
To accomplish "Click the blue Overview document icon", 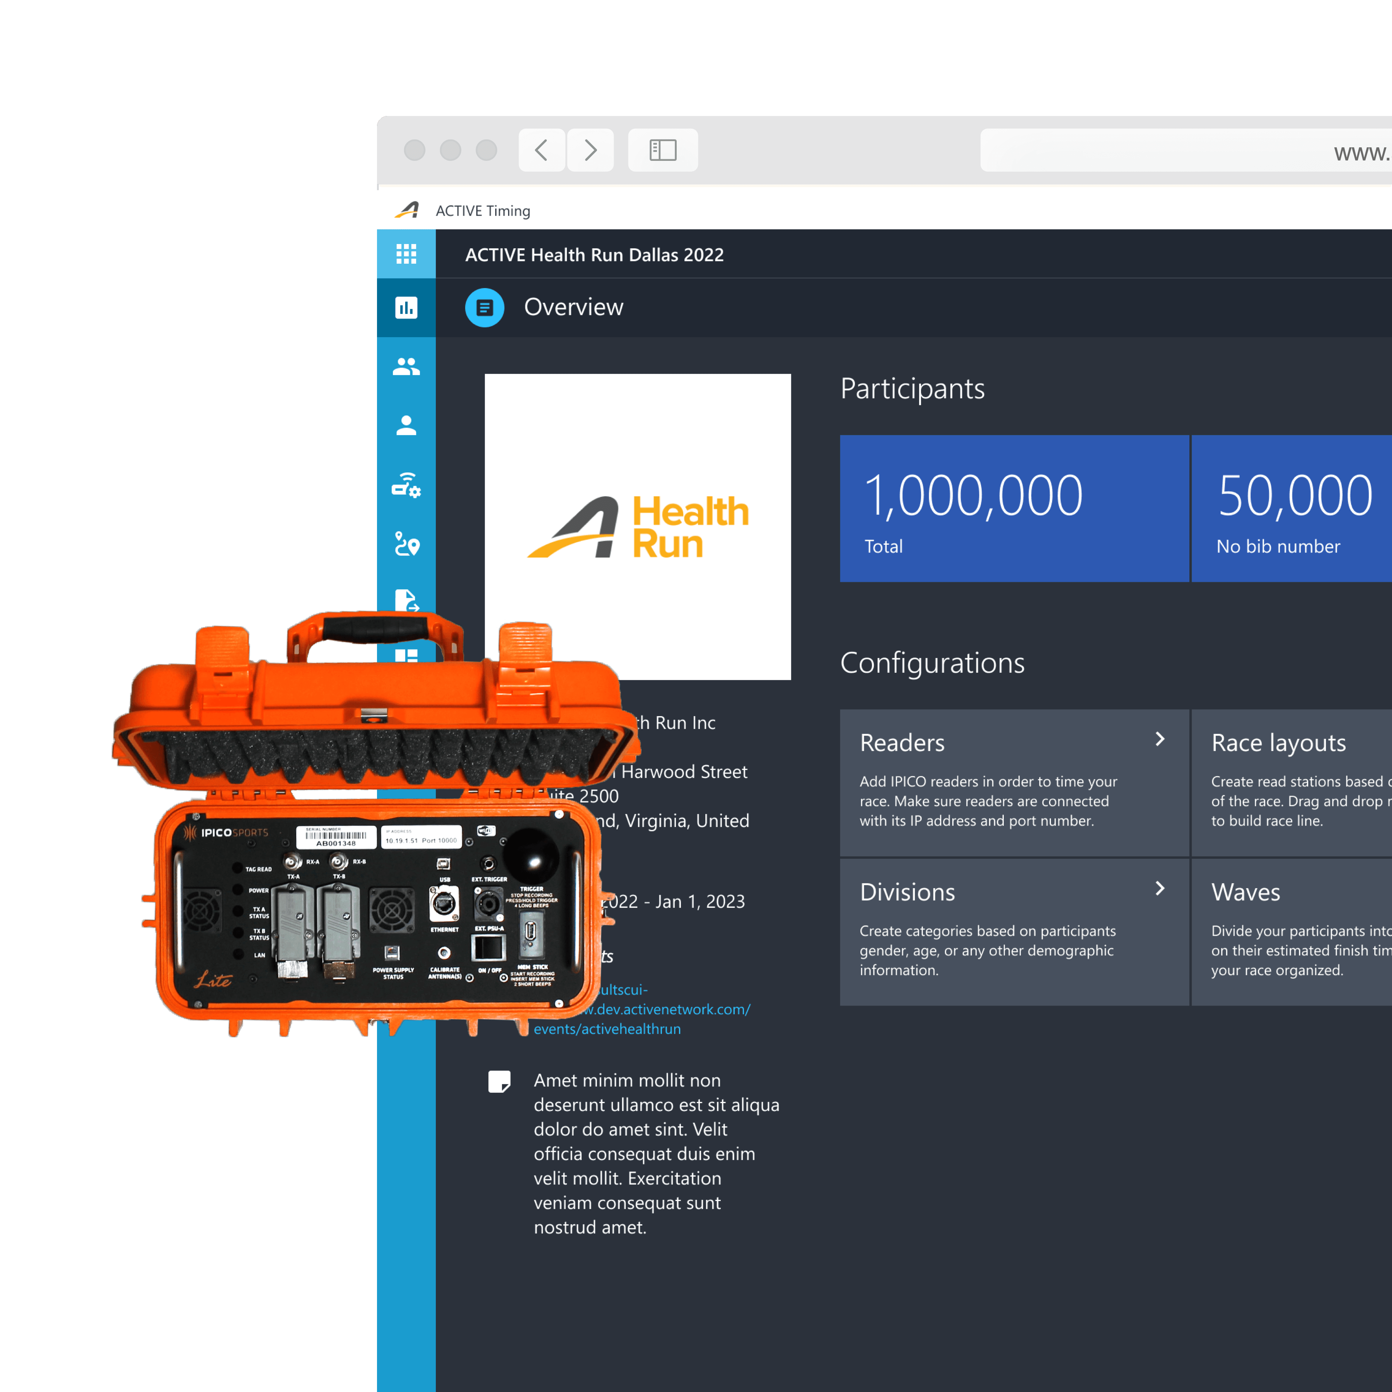I will pos(484,308).
